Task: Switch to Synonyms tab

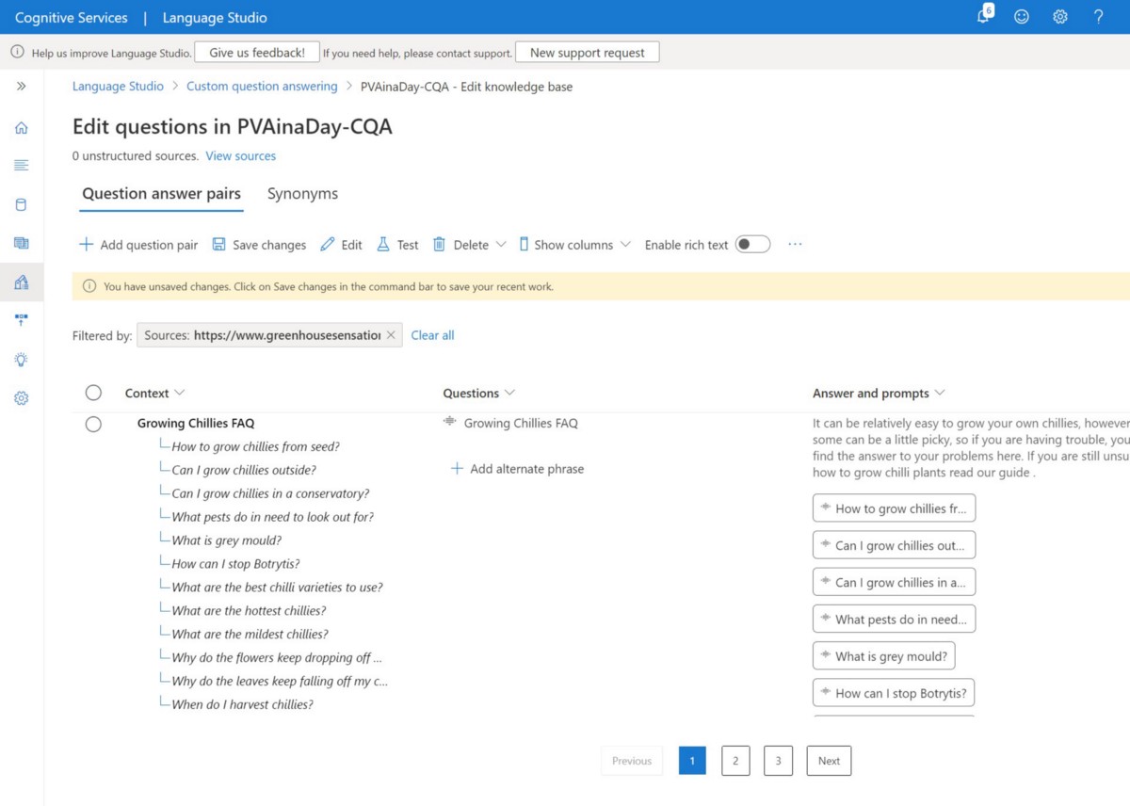Action: pos(302,194)
